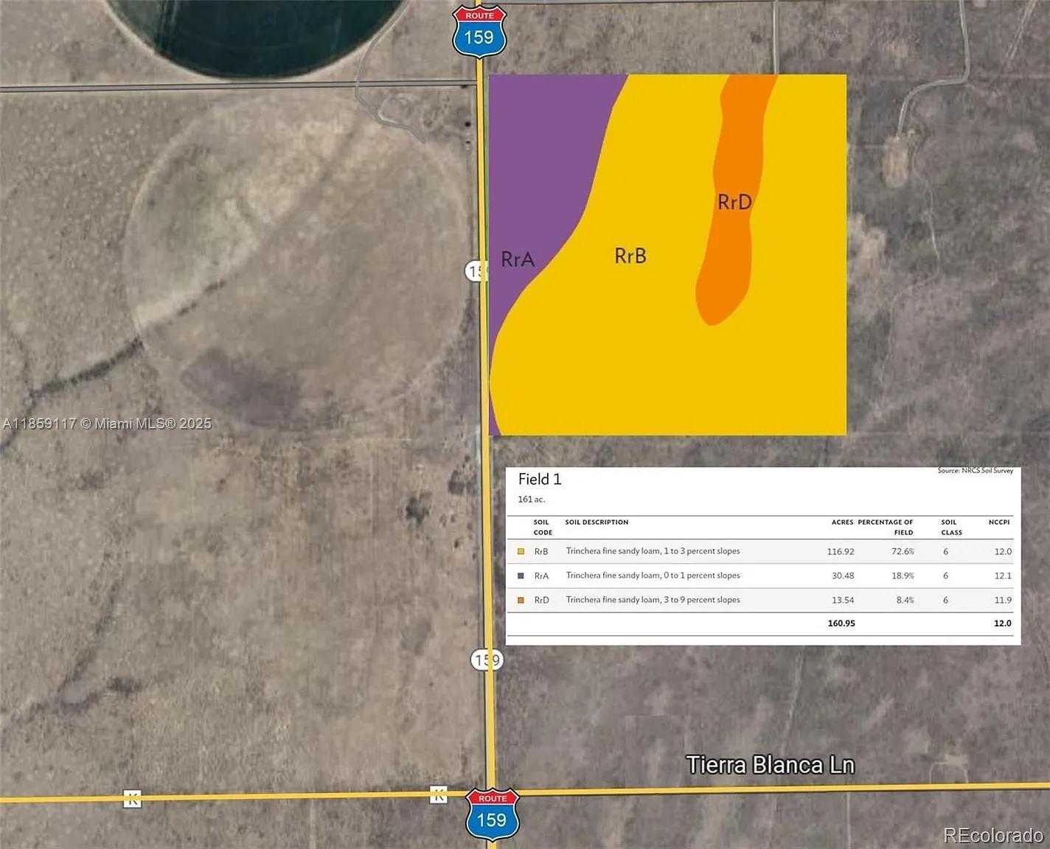Click the NCCPI column header

[998, 523]
